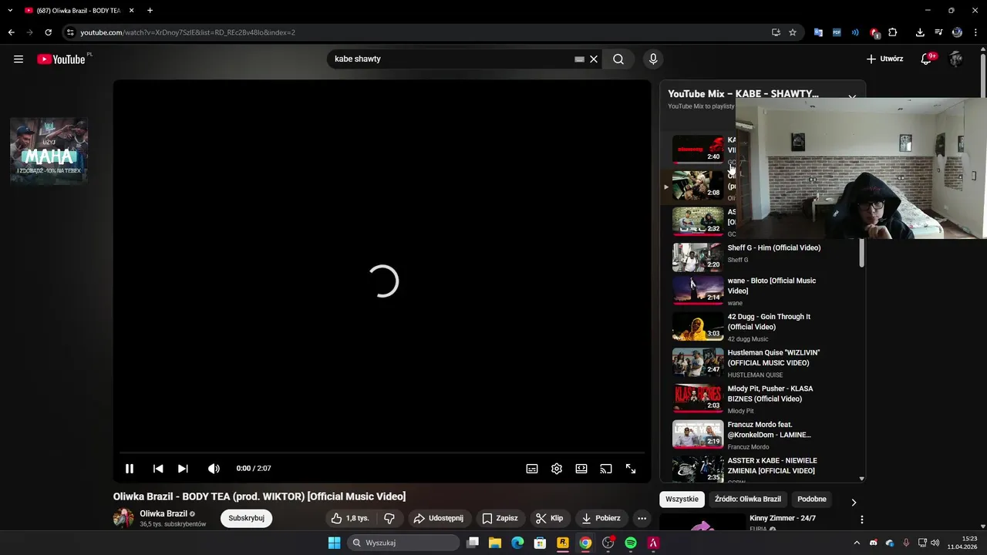Go back in the browser
987x555 pixels.
tap(11, 32)
